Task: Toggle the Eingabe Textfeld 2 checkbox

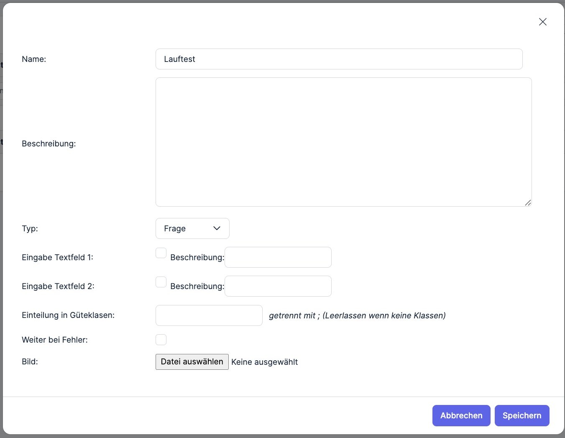Action: click(161, 282)
